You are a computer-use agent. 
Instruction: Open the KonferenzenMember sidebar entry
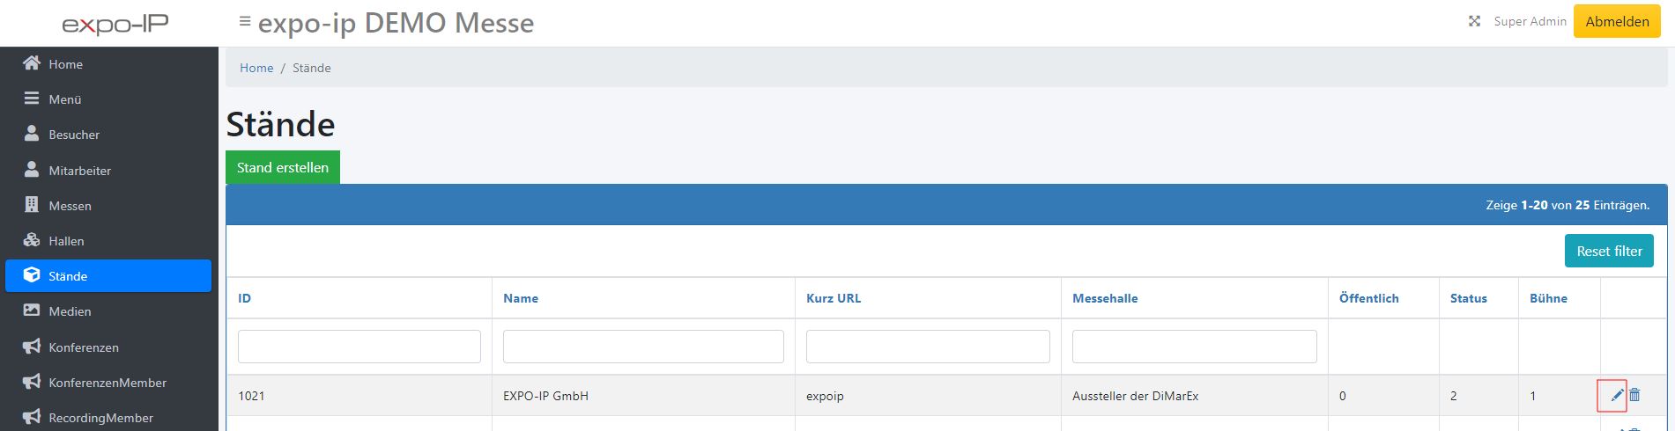coord(107,383)
